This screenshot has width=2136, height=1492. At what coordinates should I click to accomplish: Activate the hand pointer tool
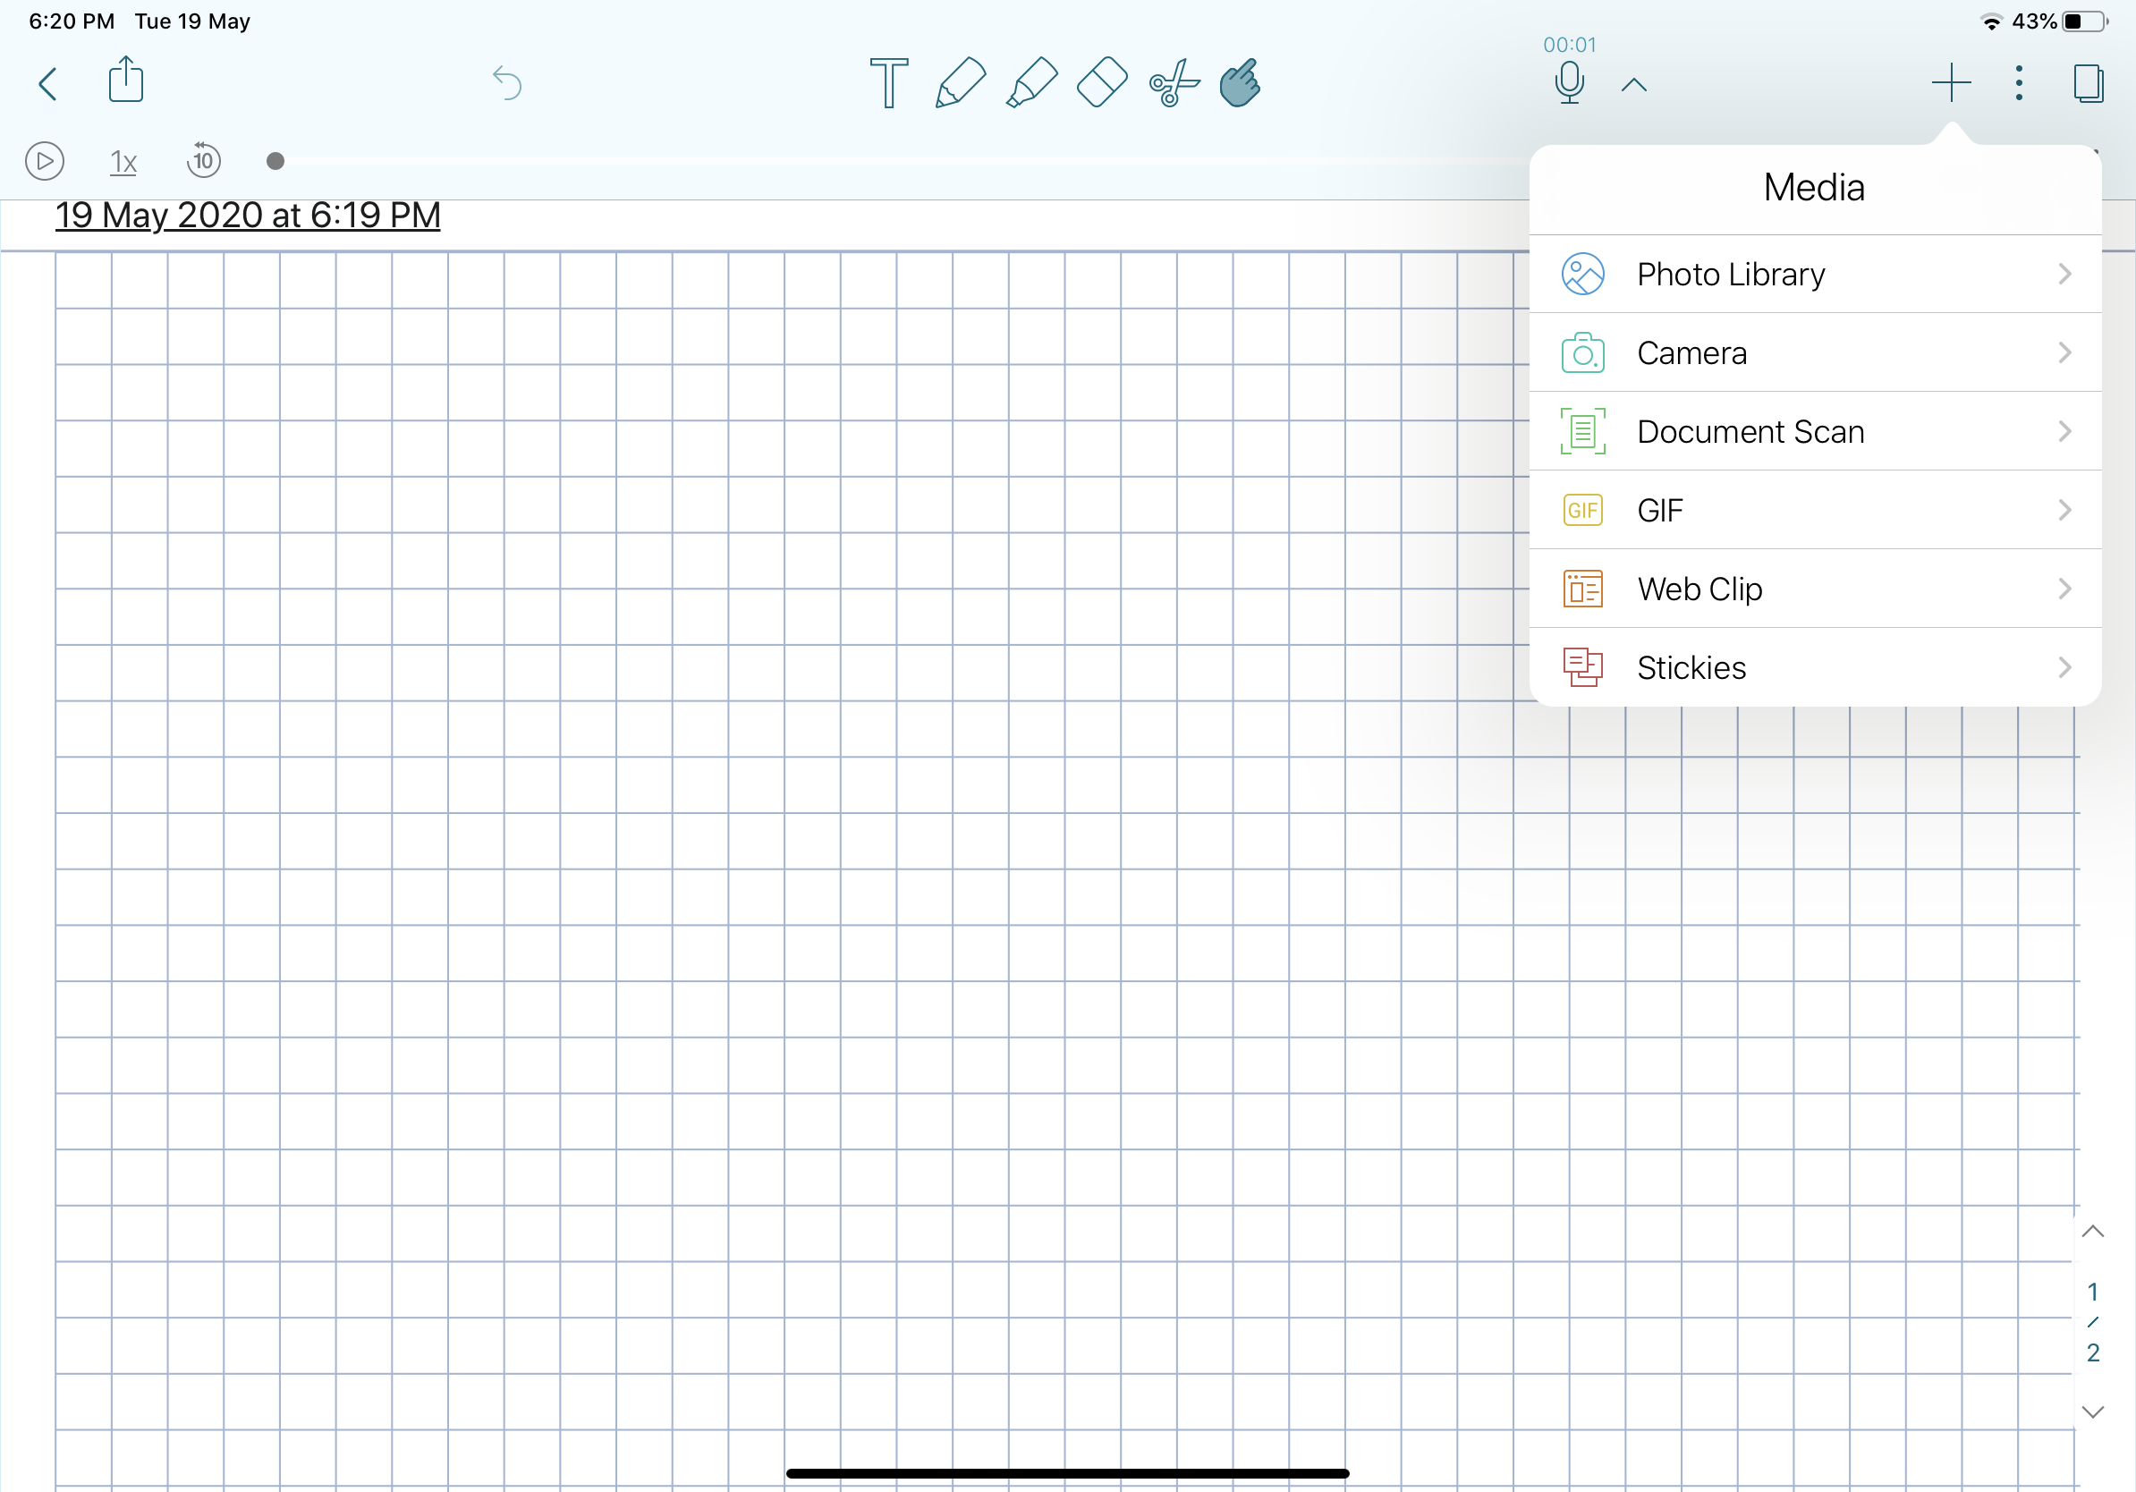point(1240,84)
